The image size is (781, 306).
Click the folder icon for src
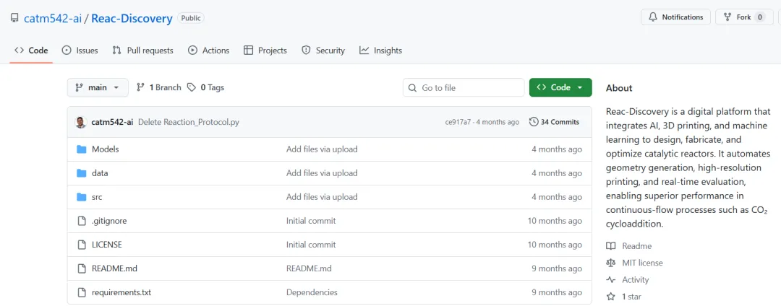click(82, 197)
